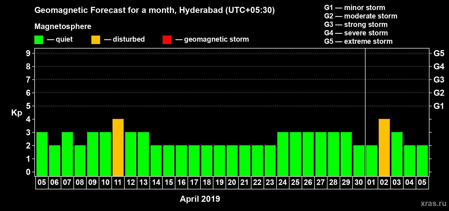
Task: Click the green bar above date 05 in April
Action: (x=42, y=154)
